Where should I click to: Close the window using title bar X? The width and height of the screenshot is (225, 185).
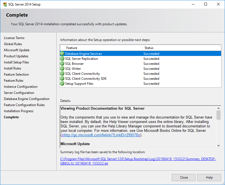pos(218,4)
